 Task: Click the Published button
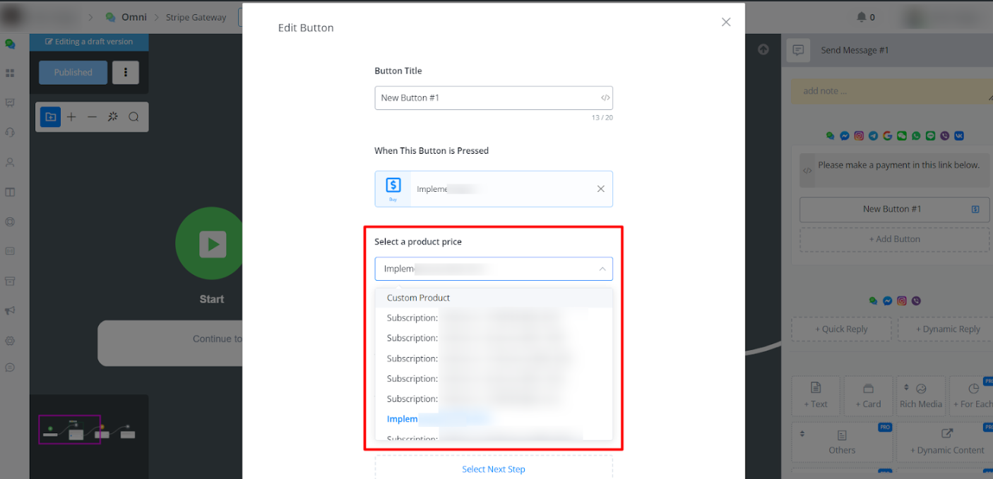(73, 72)
